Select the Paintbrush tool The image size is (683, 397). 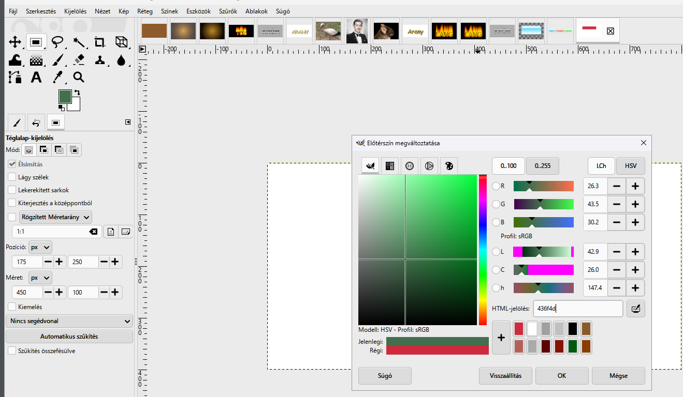tap(57, 60)
